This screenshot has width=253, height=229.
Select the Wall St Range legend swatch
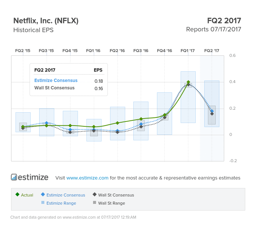click(95, 202)
